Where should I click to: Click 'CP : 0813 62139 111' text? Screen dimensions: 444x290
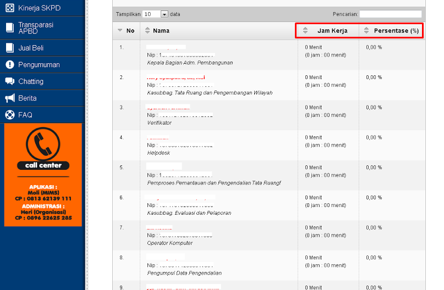43,198
